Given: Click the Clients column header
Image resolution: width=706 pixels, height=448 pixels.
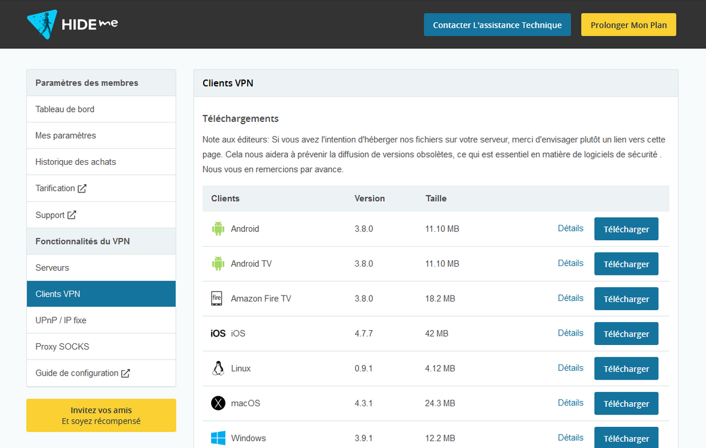Looking at the screenshot, I should pos(225,198).
